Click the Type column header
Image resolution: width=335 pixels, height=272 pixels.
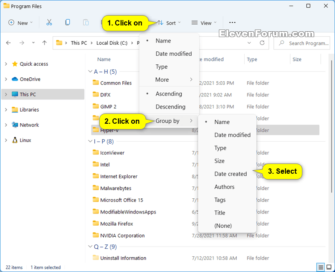[252, 59]
